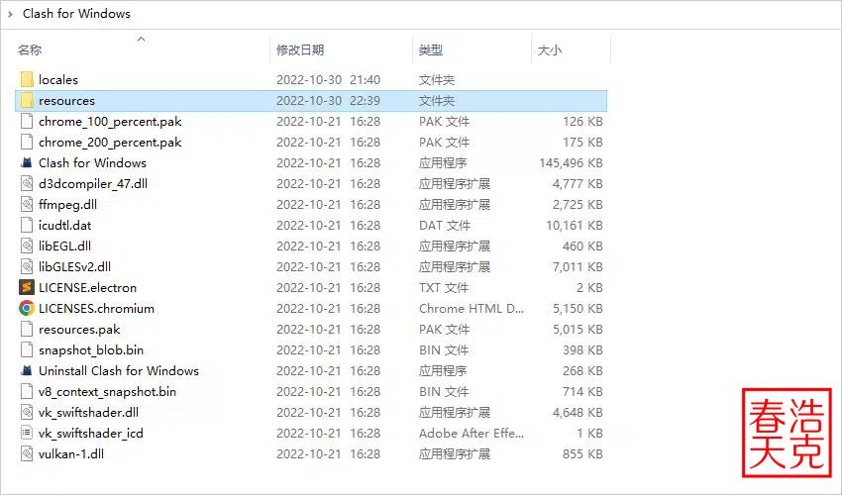This screenshot has width=842, height=495.
Task: Click the 4,777 KB size cell
Action: (x=578, y=183)
